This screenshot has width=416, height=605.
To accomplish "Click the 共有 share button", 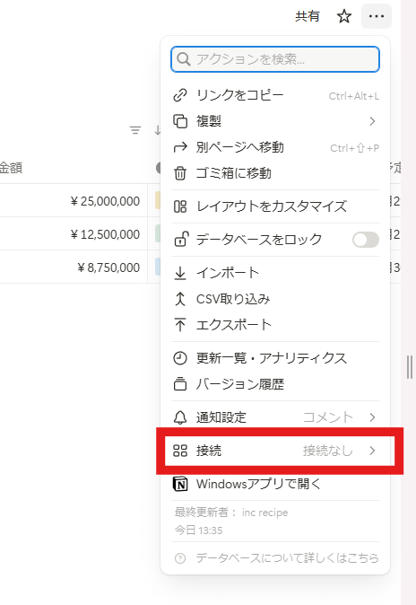I will click(308, 16).
